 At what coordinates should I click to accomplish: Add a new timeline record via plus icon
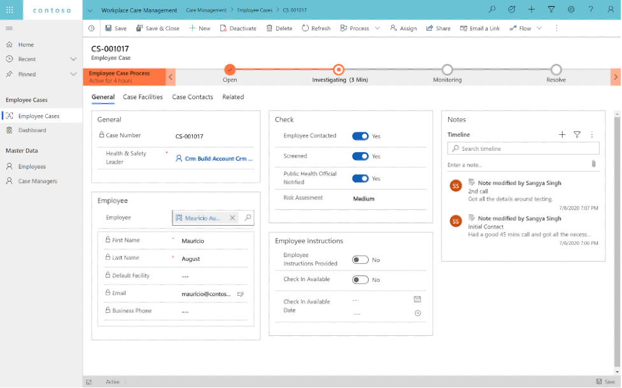click(x=562, y=135)
